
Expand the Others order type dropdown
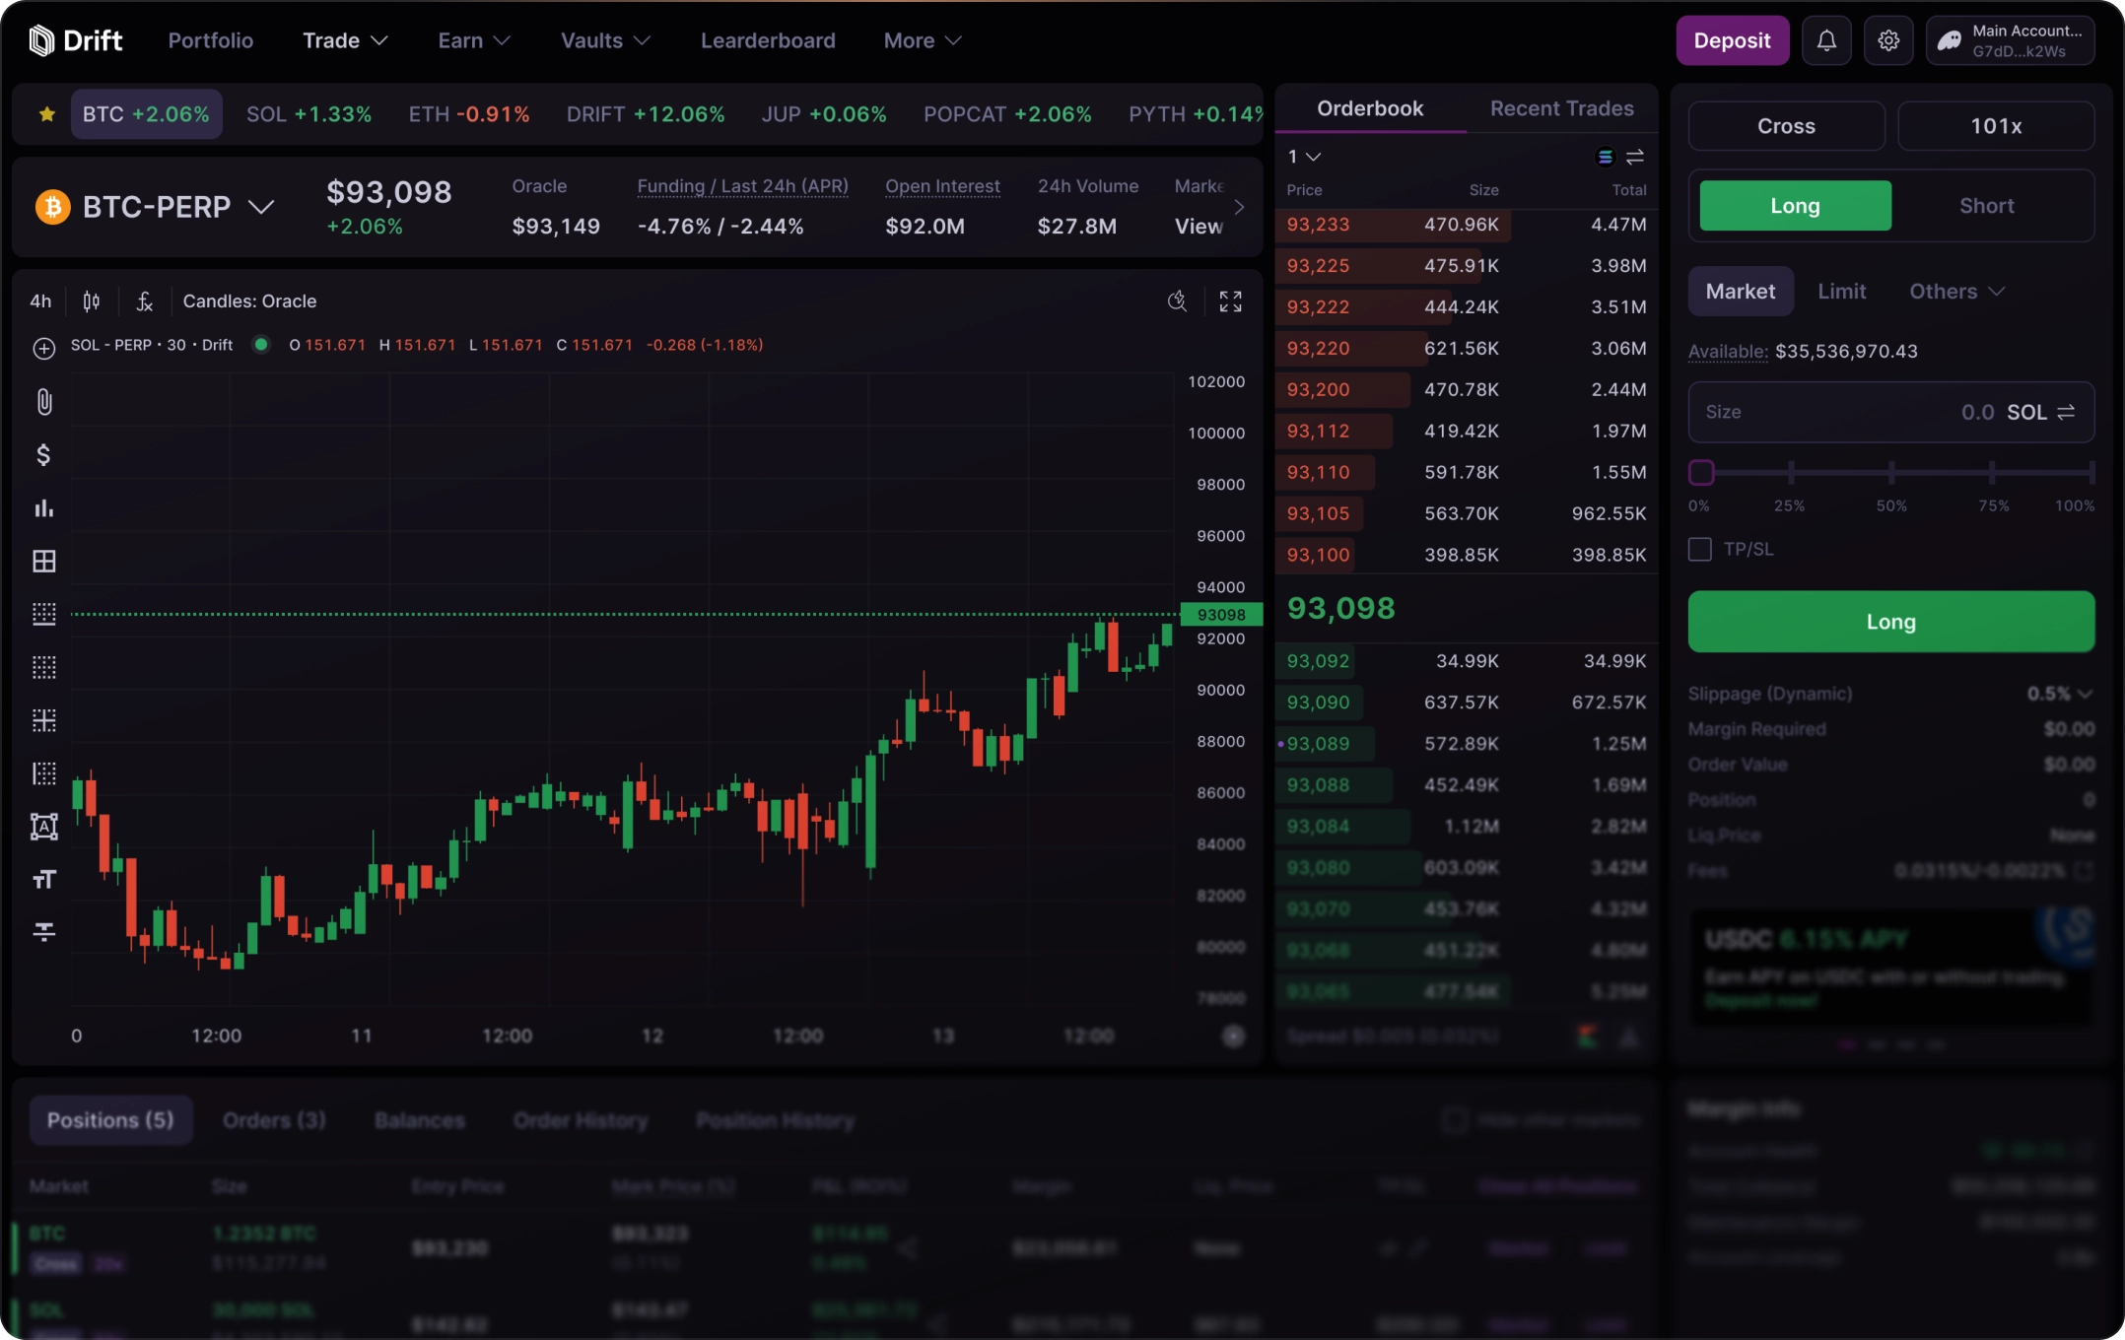(x=1957, y=291)
